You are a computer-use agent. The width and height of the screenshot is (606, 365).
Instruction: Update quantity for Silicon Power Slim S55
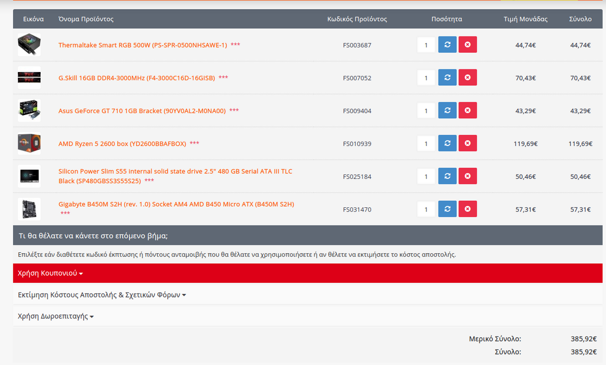click(447, 176)
